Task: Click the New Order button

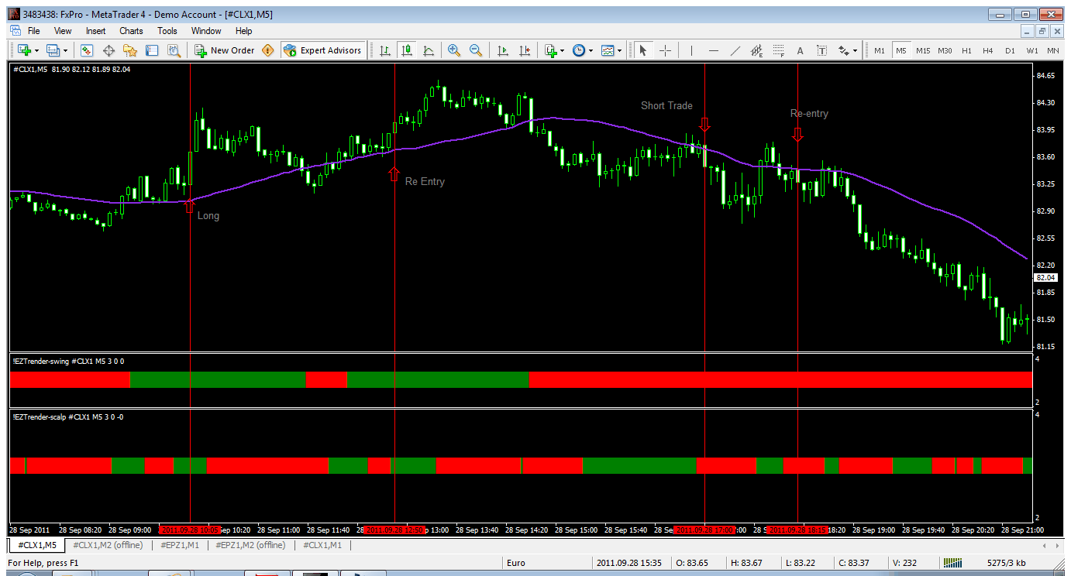Action: (x=225, y=50)
